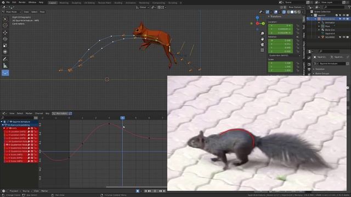Screen dimensions: 351x197
Task: Hide Squirrel collection with its eye icon
Action: 344,15
